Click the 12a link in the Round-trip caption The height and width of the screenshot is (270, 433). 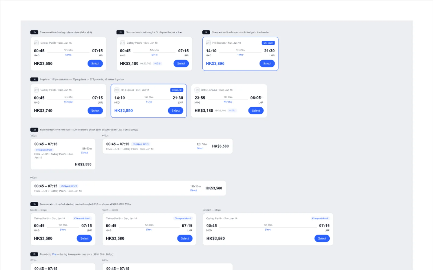point(54,254)
